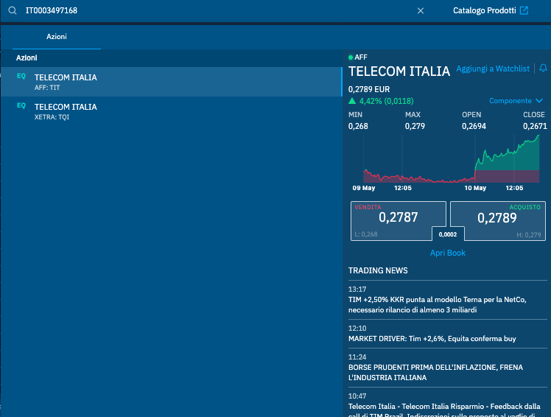
Task: Click the green AFF market status dot
Action: [x=351, y=57]
